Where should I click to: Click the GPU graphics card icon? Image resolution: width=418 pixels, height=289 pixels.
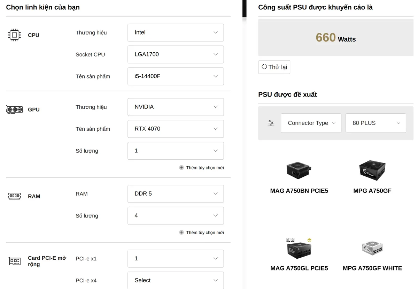pyautogui.click(x=14, y=109)
